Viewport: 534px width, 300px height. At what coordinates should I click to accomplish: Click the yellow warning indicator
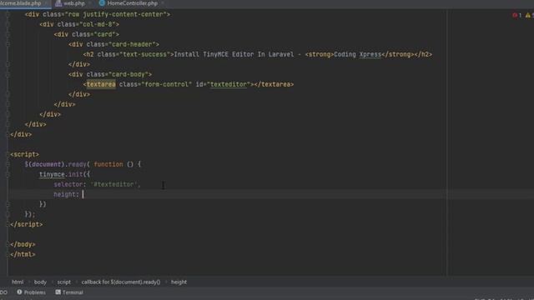pyautogui.click(x=529, y=15)
